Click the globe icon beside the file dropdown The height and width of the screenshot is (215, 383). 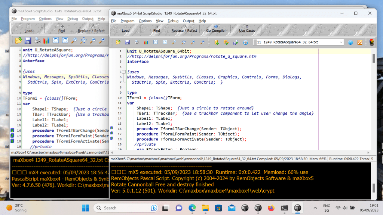click(x=350, y=42)
